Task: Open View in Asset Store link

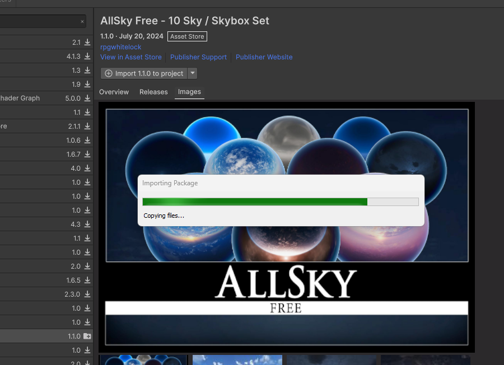Action: (131, 57)
